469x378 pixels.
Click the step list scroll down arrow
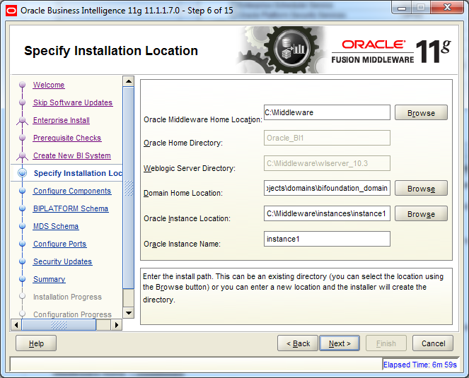(129, 313)
